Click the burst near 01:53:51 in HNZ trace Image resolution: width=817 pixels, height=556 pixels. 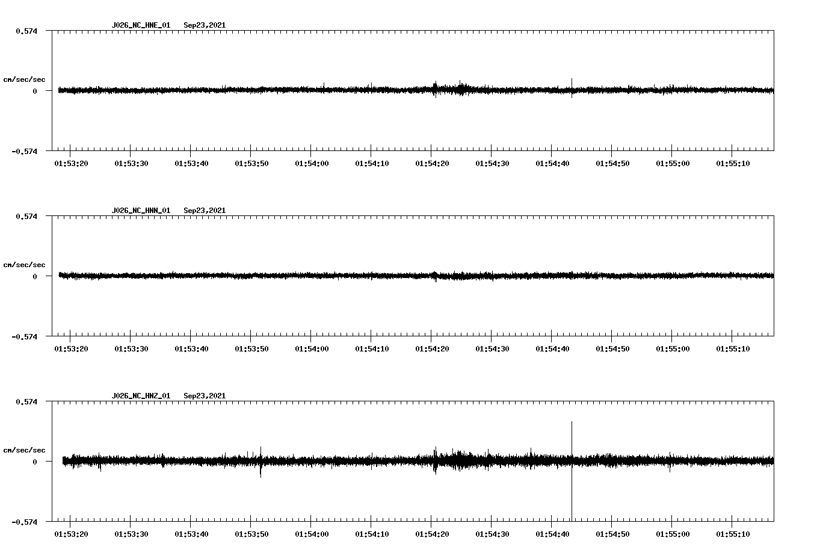261,462
